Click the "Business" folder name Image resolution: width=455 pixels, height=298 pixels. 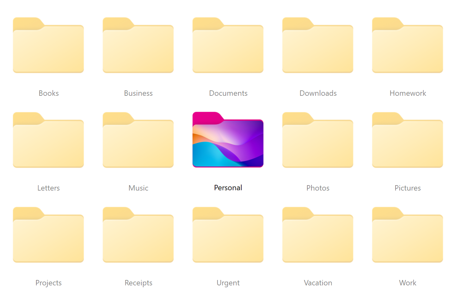pyautogui.click(x=138, y=93)
